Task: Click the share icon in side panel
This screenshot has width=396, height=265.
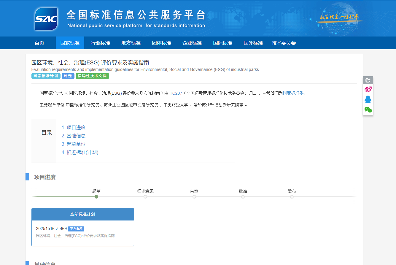Action: 368,80
